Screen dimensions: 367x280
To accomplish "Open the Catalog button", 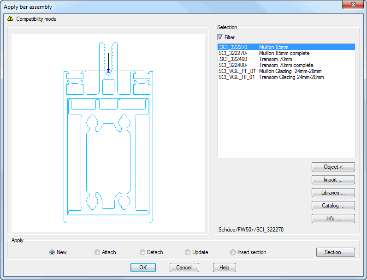I will coord(333,206).
